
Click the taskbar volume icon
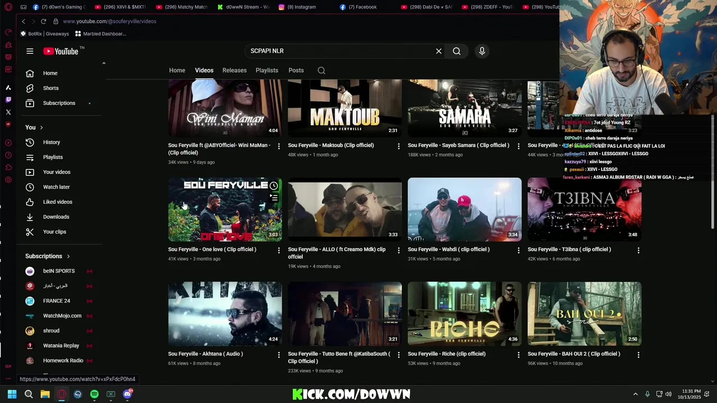668,394
